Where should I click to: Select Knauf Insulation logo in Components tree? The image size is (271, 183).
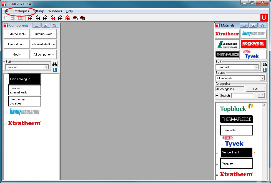pyautogui.click(x=24, y=112)
